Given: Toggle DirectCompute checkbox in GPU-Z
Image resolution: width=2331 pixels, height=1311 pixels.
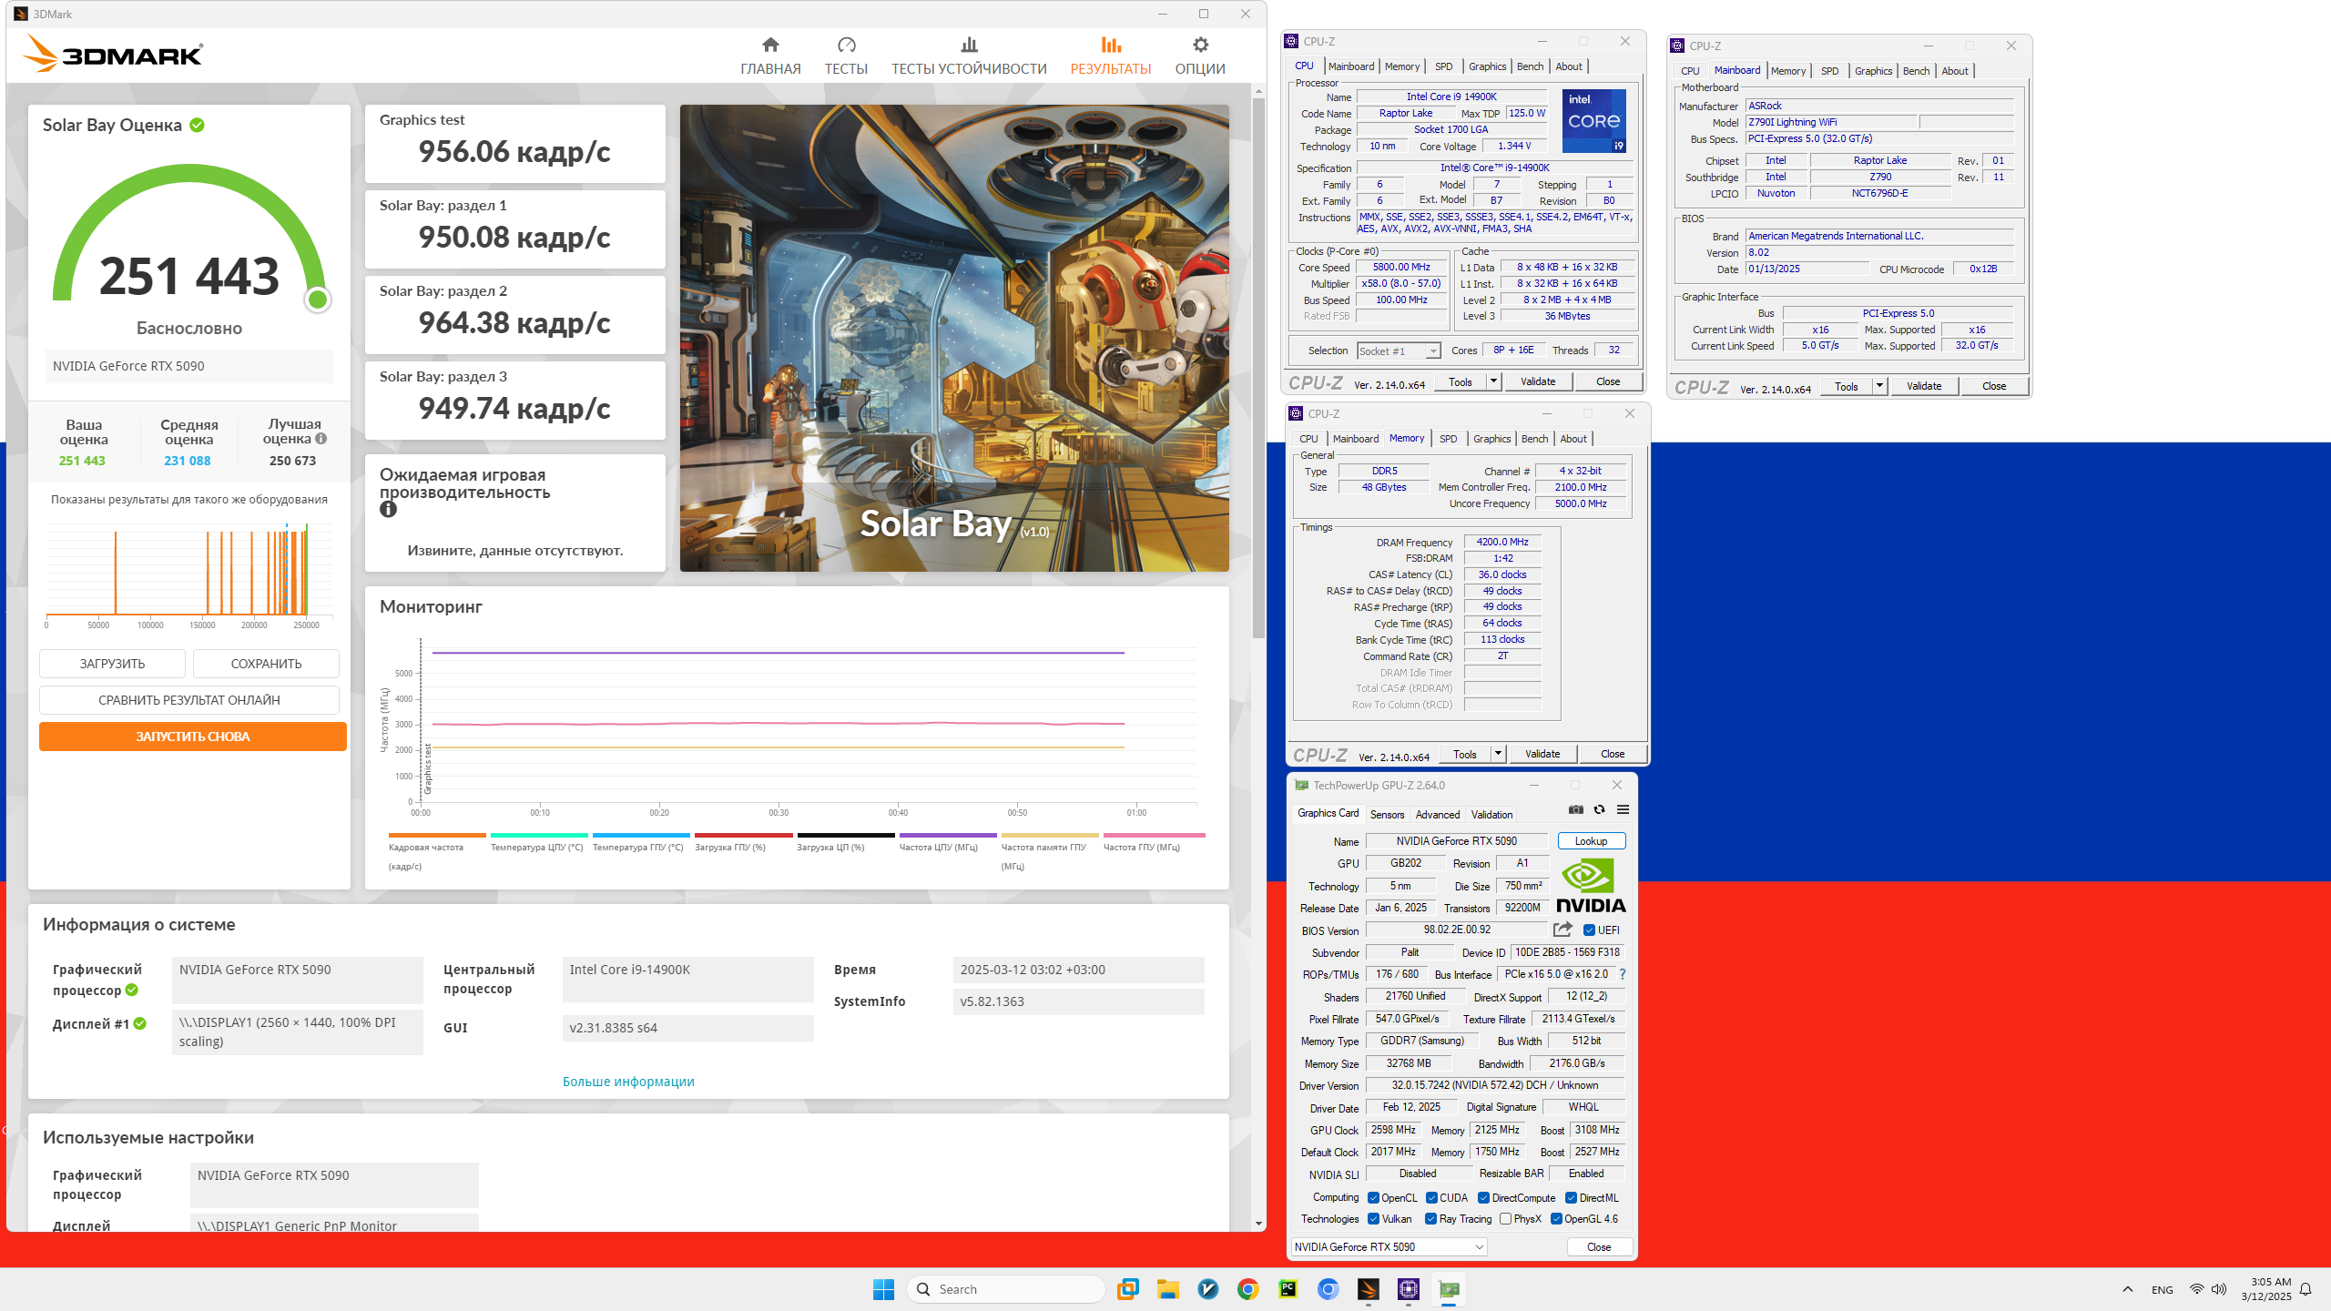Looking at the screenshot, I should [x=1483, y=1197].
